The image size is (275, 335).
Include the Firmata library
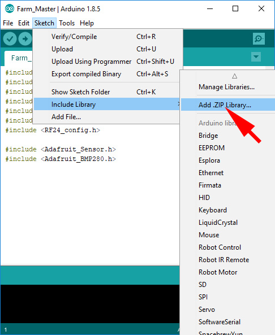(228, 185)
